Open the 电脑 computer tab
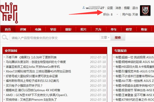This screenshot has width=154, height=102. click(38, 29)
